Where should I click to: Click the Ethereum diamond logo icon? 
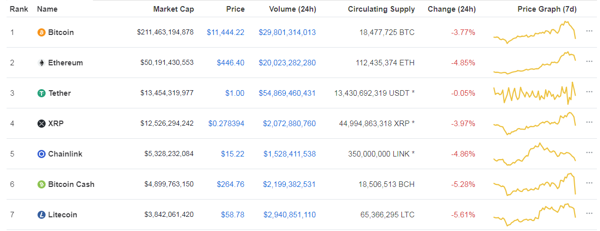pyautogui.click(x=42, y=63)
